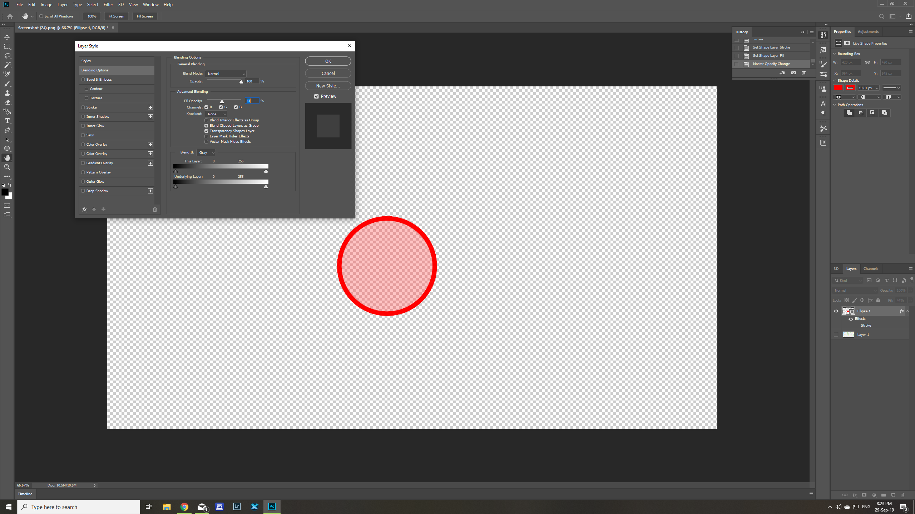The height and width of the screenshot is (514, 915).
Task: Select the Lasso tool
Action: (7, 56)
